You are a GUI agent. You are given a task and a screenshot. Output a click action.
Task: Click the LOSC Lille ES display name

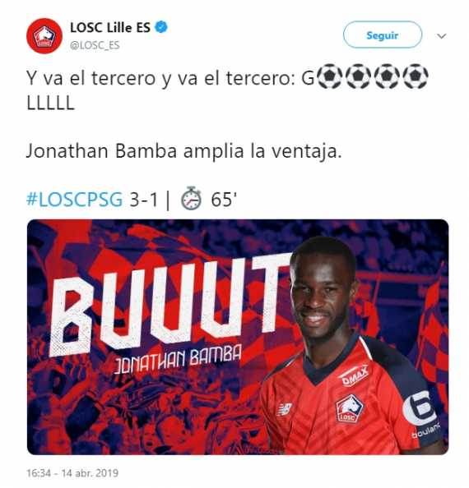point(110,27)
